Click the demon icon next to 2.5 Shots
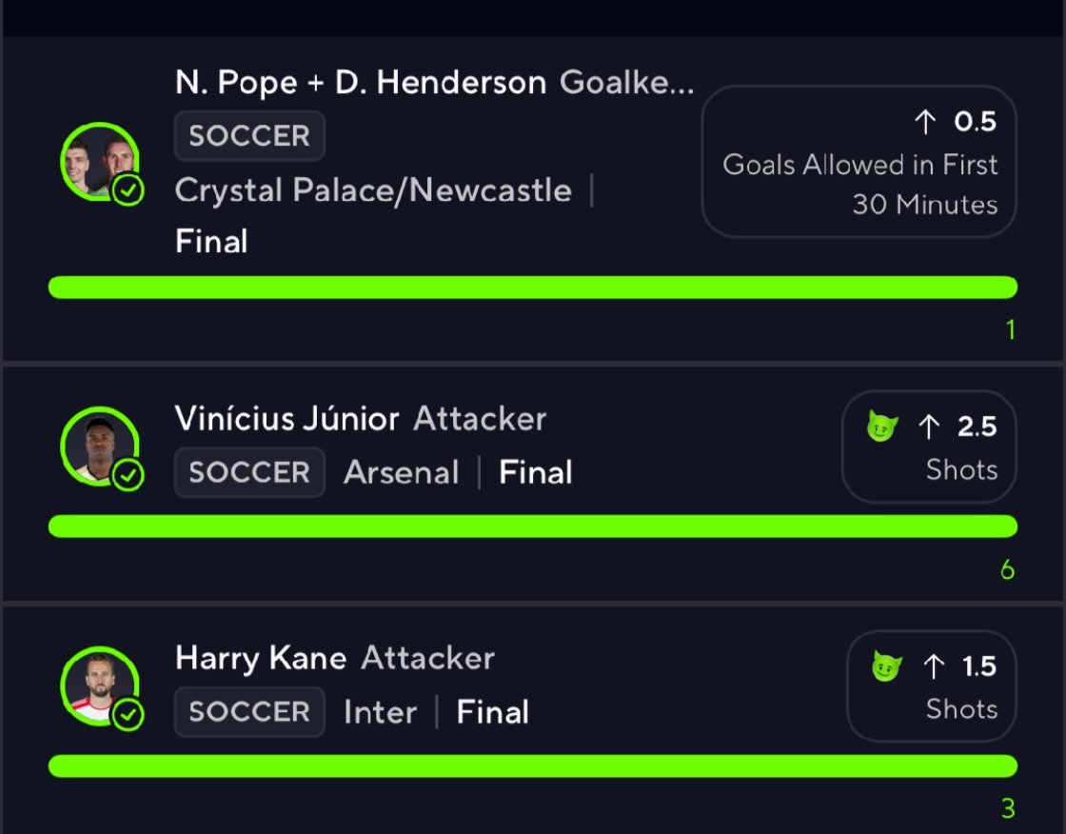This screenshot has height=834, width=1066. point(881,427)
